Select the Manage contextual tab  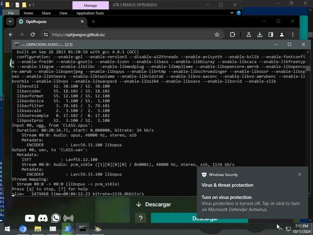pos(90,6)
